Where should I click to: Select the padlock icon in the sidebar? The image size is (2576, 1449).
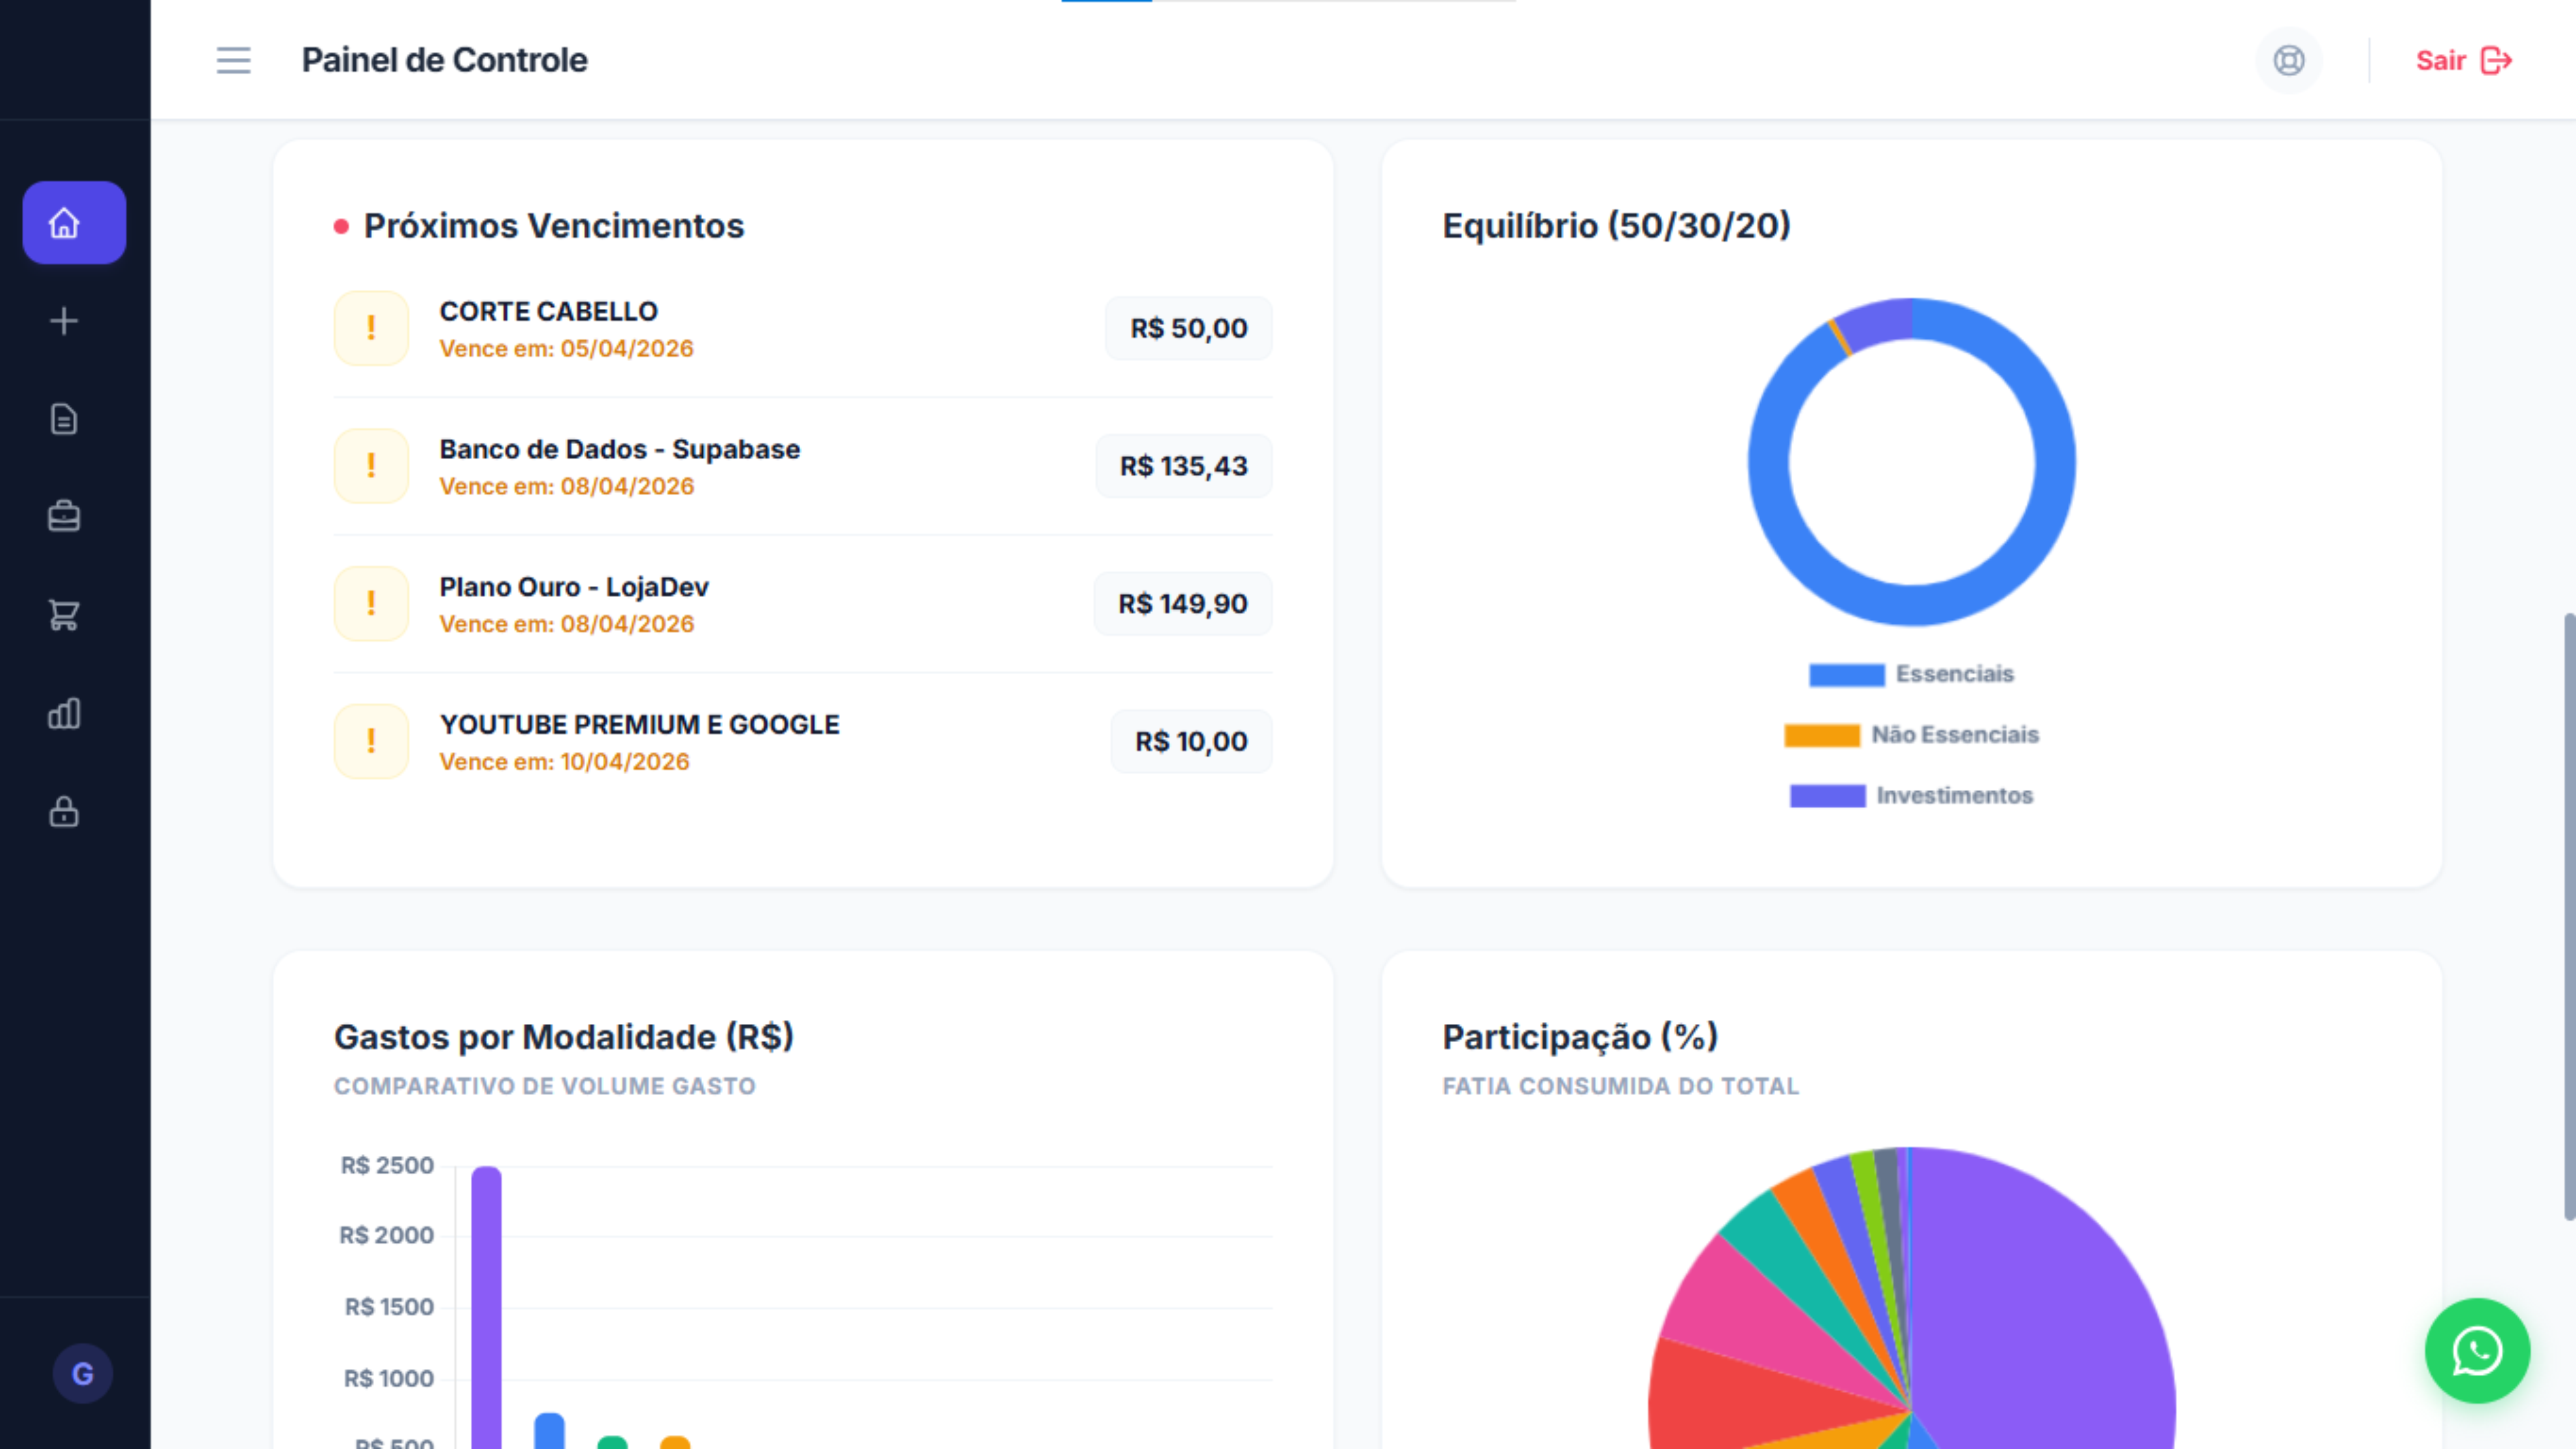pos(63,812)
